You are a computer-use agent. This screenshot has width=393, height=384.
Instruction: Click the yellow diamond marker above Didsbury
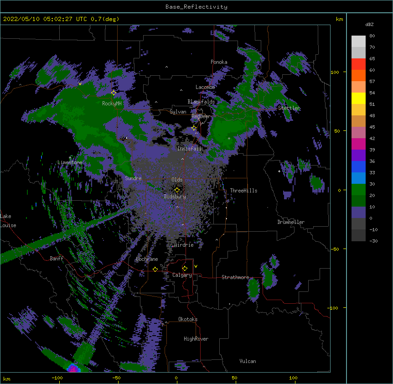pos(177,190)
